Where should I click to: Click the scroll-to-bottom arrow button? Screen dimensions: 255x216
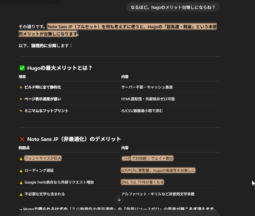click(119, 199)
